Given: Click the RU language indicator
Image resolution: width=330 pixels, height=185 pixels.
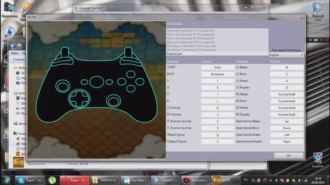Looking at the screenshot, I should coord(245,180).
